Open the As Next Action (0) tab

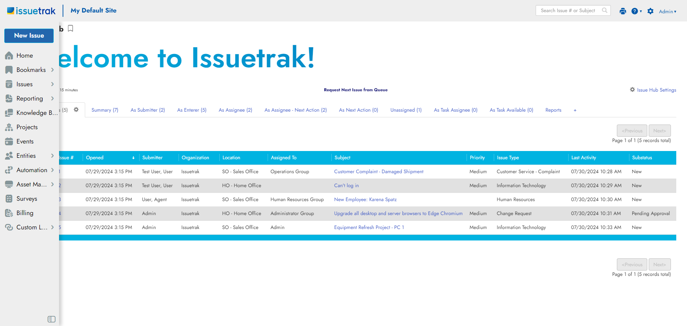point(359,110)
